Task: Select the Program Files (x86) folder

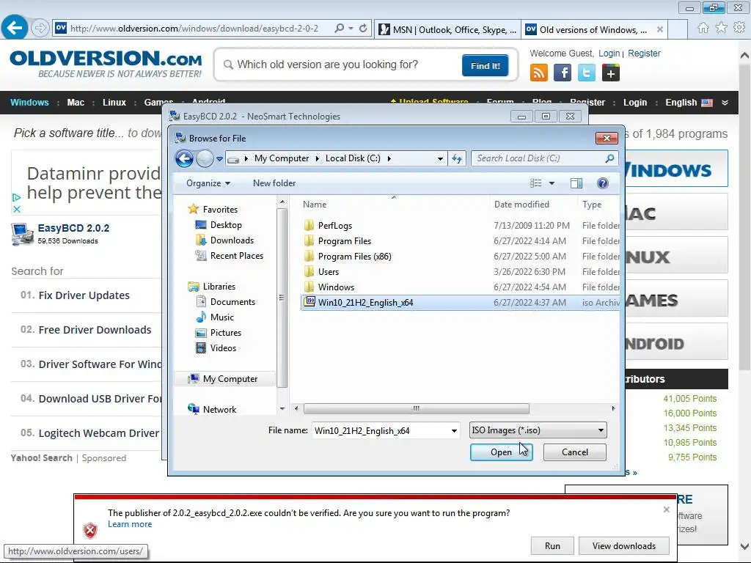Action: pos(354,256)
